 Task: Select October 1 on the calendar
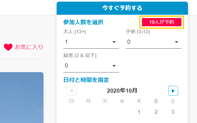[x=139, y=112]
